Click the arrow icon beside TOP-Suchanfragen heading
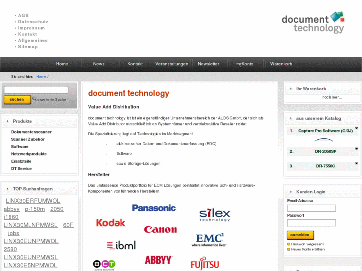Screen dimensions: 362x271 [x=8, y=189]
